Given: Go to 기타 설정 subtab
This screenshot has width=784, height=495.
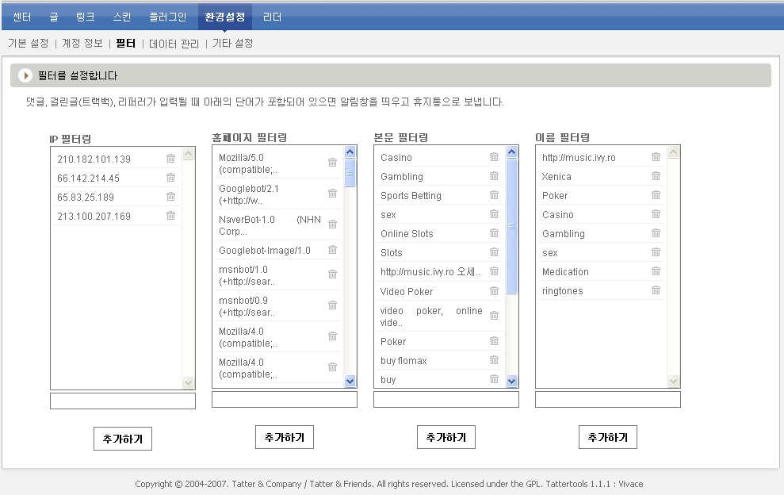Looking at the screenshot, I should [x=232, y=44].
